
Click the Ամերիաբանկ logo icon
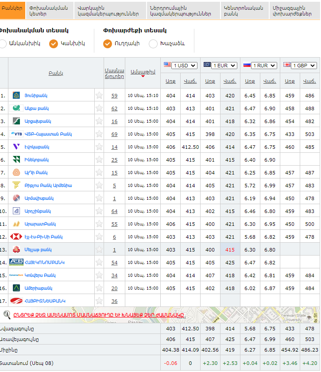(x=16, y=288)
